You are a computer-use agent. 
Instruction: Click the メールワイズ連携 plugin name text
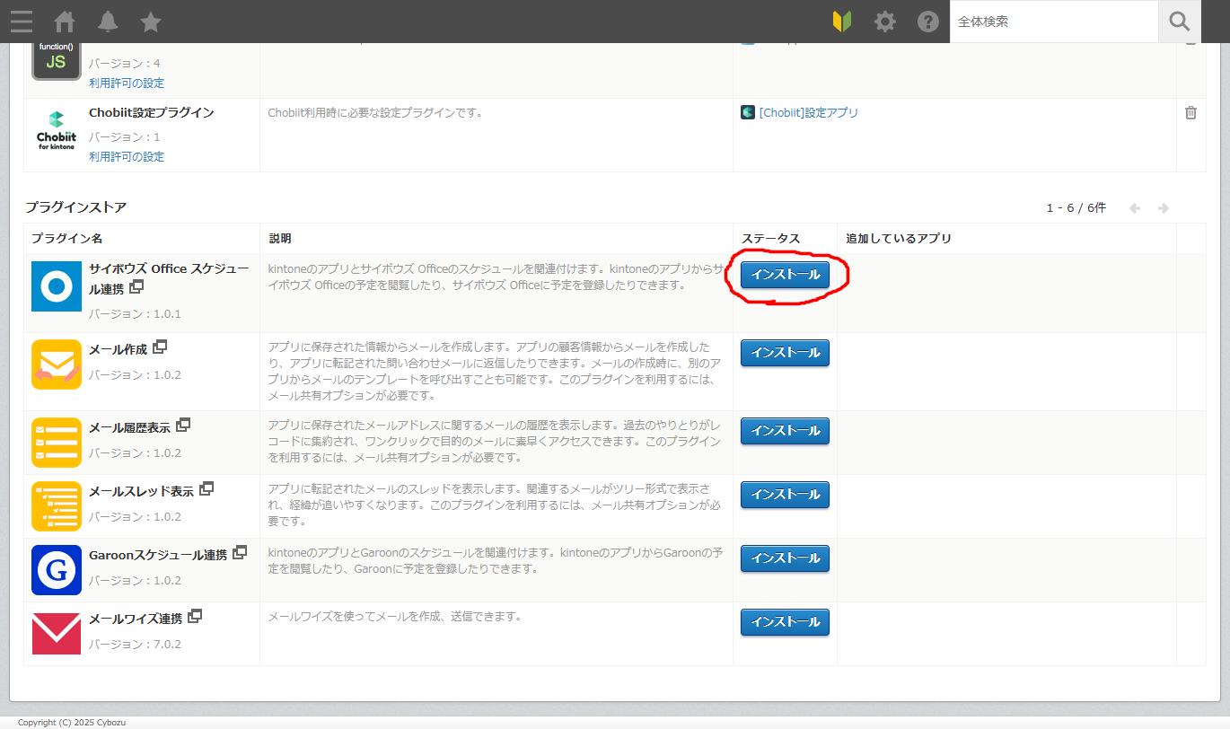coord(136,619)
